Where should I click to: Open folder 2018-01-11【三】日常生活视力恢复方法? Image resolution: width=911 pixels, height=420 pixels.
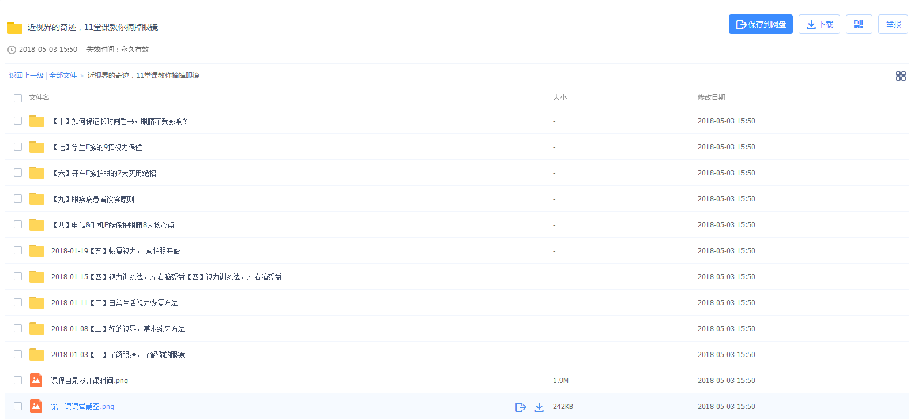pos(115,303)
